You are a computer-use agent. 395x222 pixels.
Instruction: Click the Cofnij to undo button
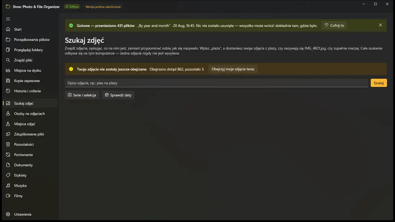coord(334,25)
